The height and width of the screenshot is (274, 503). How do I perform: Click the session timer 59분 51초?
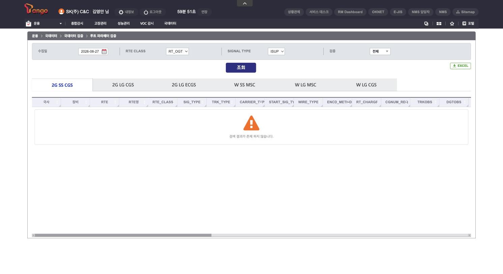coord(186,12)
